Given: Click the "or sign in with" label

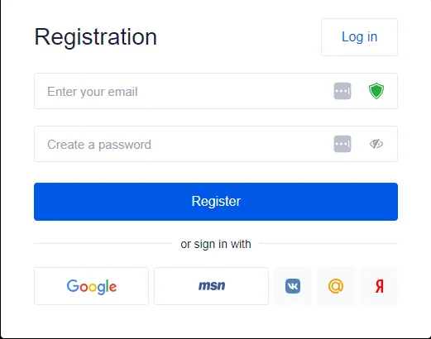Looking at the screenshot, I should coord(216,244).
